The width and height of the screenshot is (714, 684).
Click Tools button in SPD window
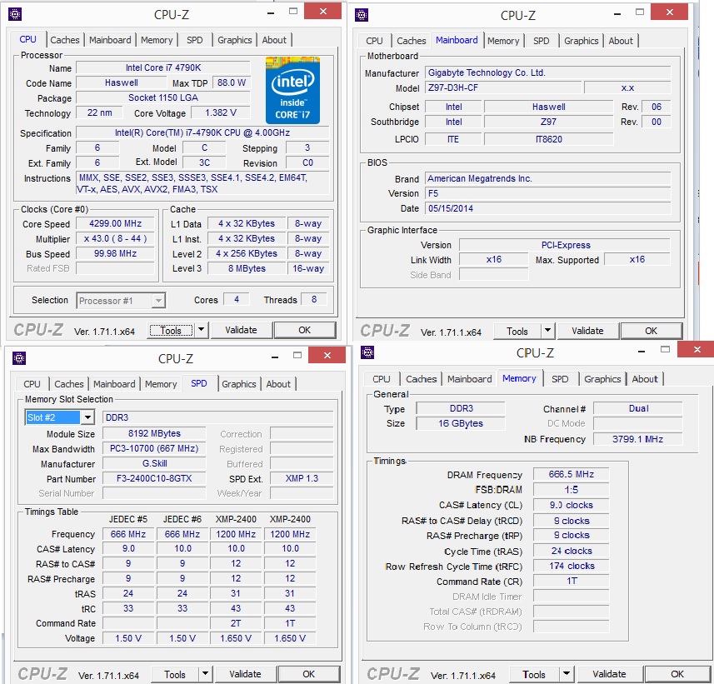click(175, 674)
